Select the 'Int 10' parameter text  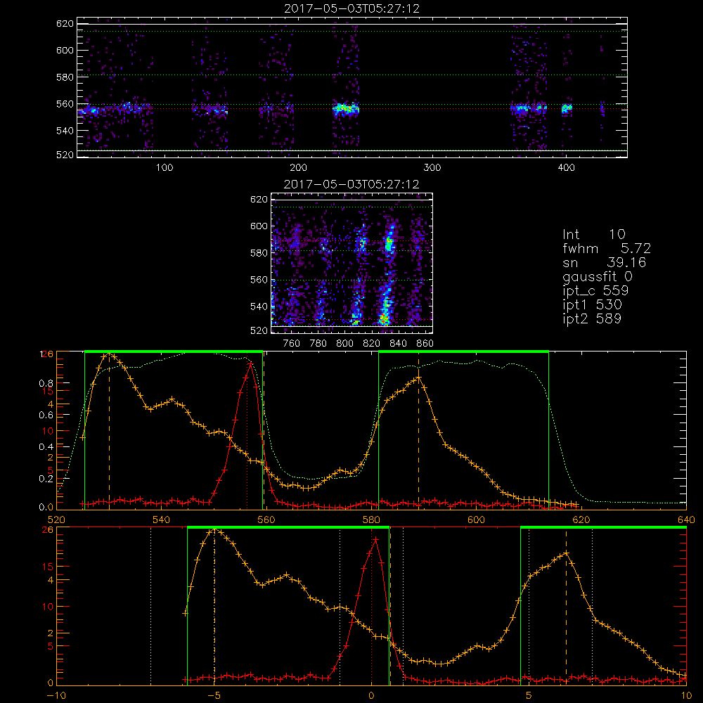593,234
